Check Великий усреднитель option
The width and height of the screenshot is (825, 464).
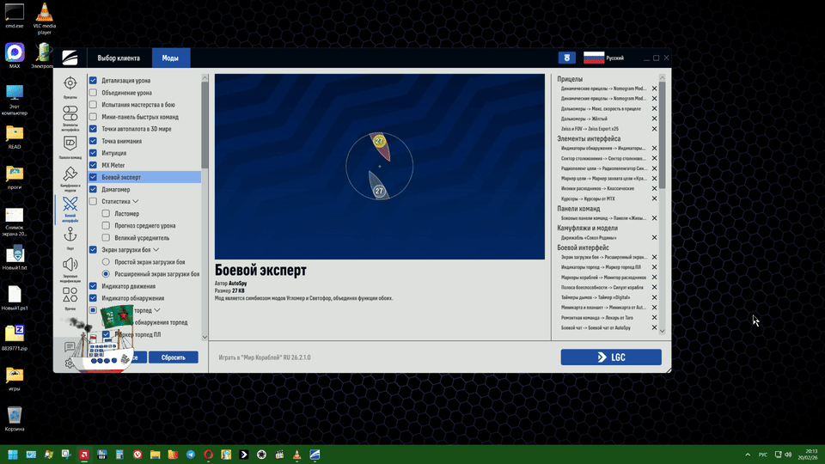tap(106, 238)
